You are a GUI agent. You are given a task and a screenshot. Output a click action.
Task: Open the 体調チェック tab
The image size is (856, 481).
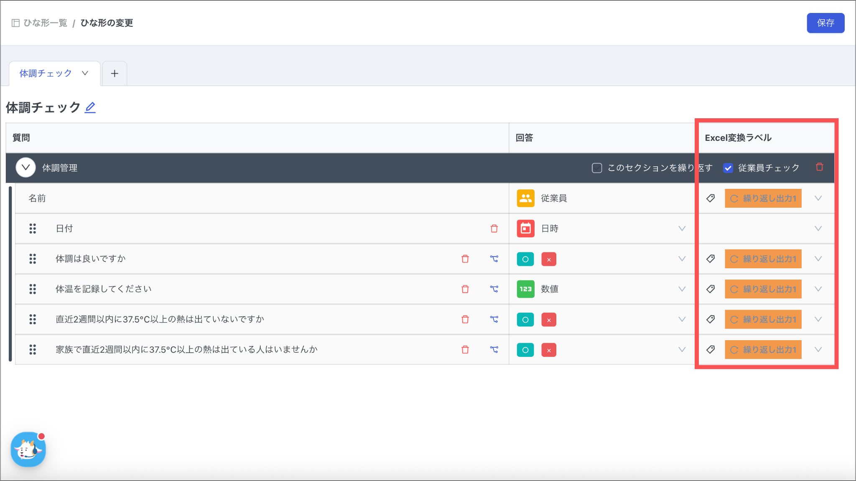click(x=46, y=74)
